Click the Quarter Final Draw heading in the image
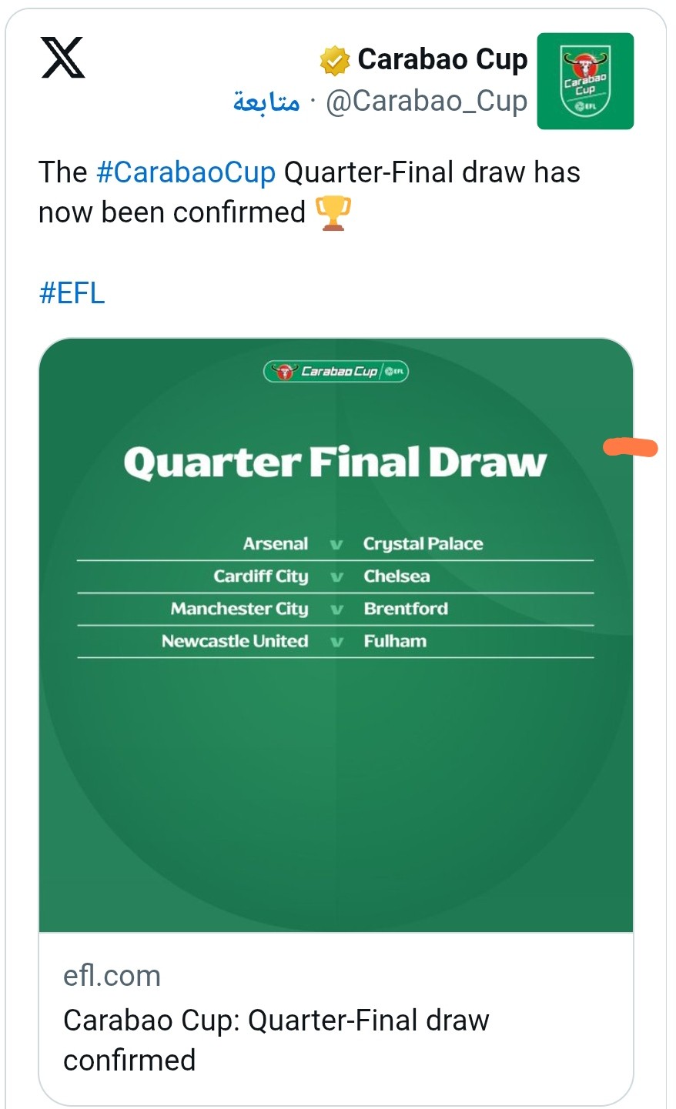676x1109 pixels. tap(335, 463)
